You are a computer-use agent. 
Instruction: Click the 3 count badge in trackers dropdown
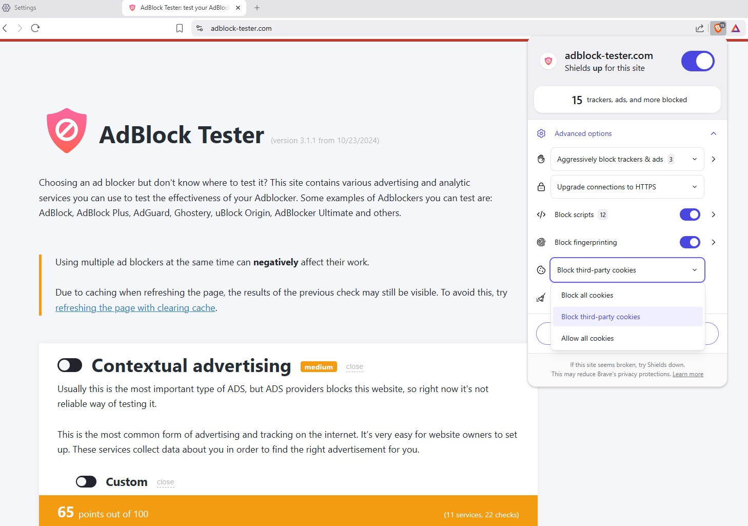671,159
